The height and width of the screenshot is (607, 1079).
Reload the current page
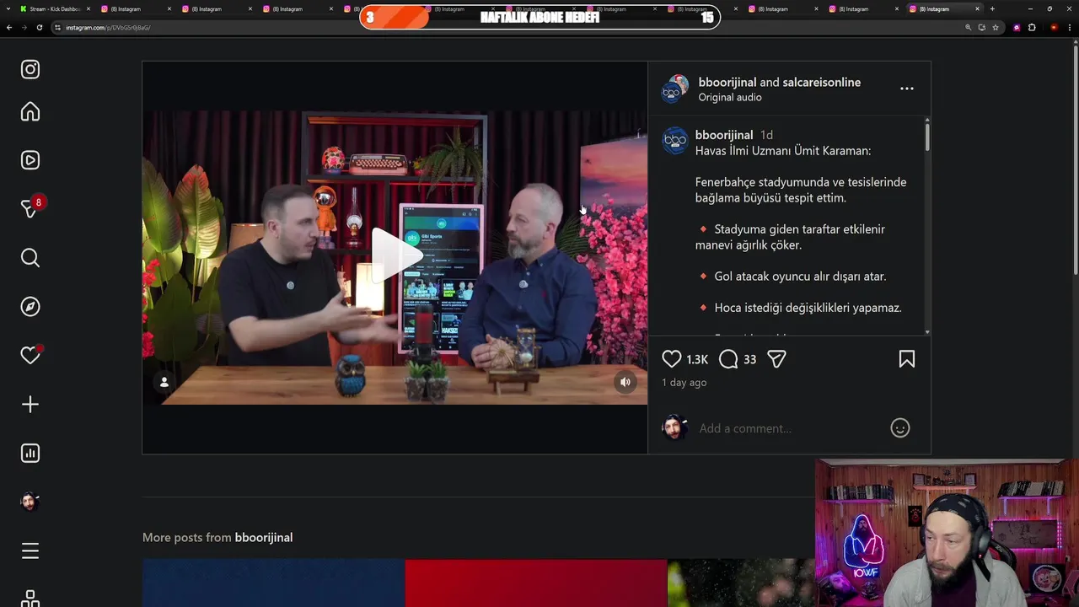click(39, 27)
